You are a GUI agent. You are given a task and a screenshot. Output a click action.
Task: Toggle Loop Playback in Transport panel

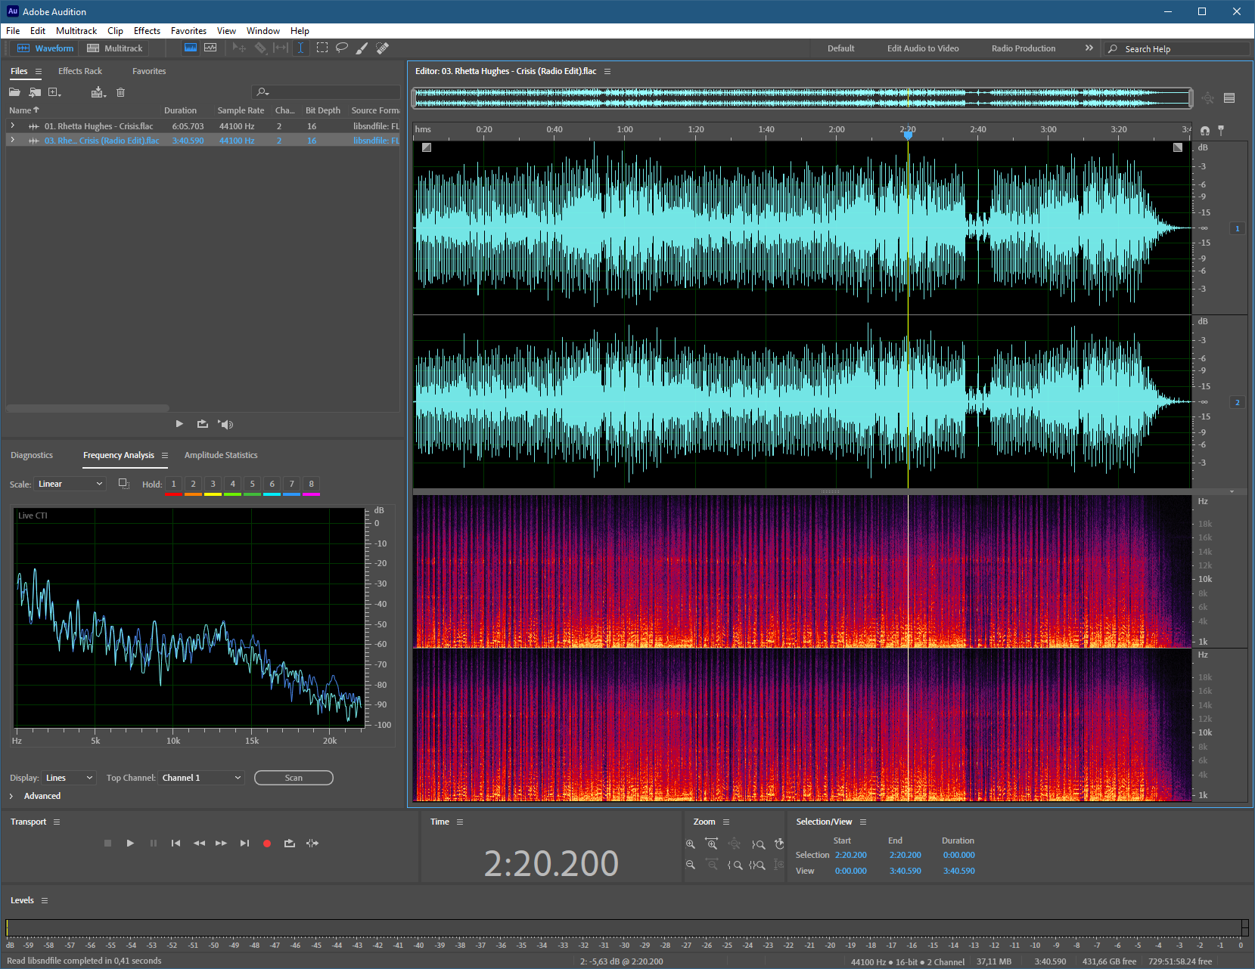[x=289, y=843]
